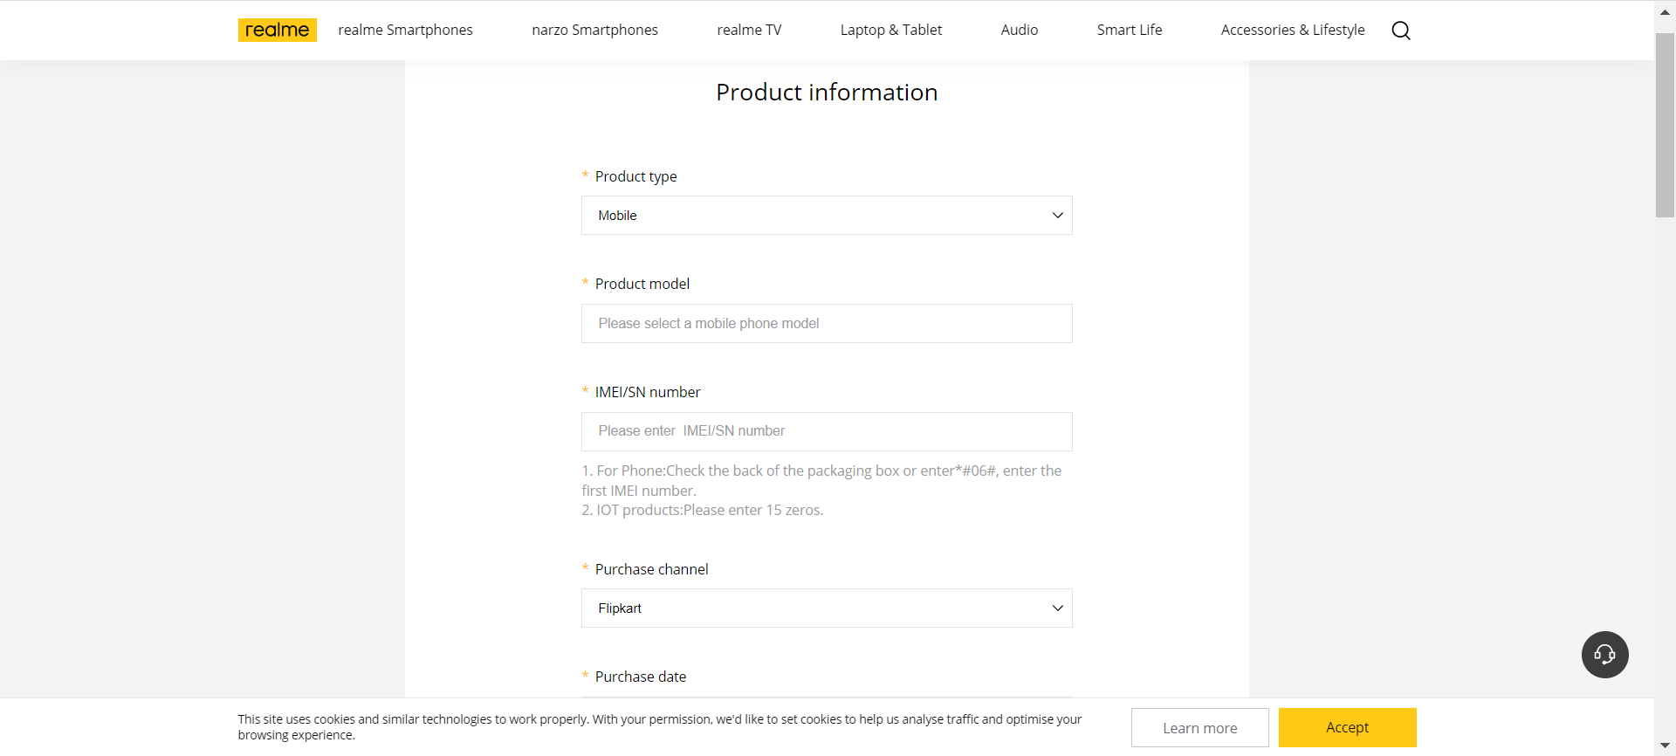Open the Product model selector field
The width and height of the screenshot is (1676, 756).
[x=827, y=324]
